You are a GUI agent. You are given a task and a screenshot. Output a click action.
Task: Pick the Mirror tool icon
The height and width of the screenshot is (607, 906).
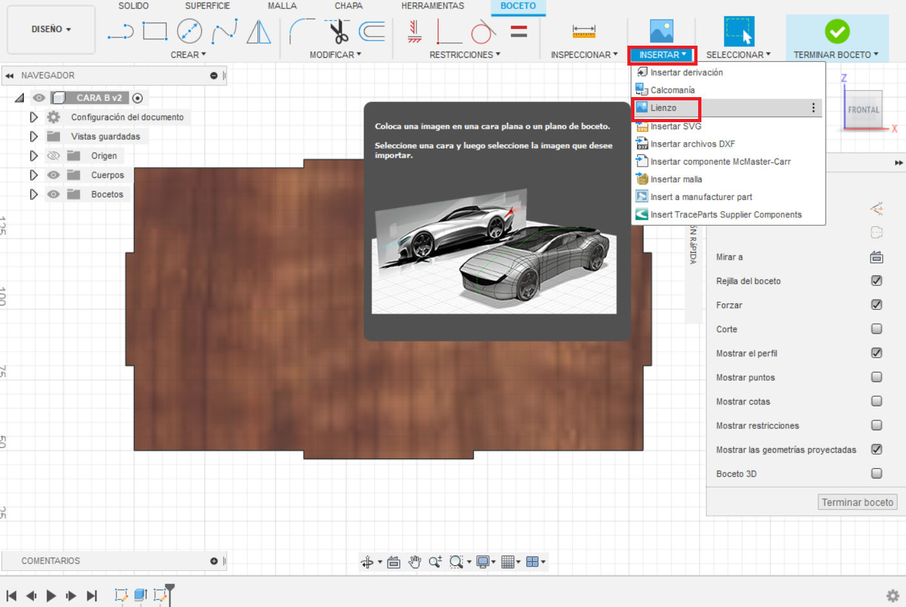(259, 31)
